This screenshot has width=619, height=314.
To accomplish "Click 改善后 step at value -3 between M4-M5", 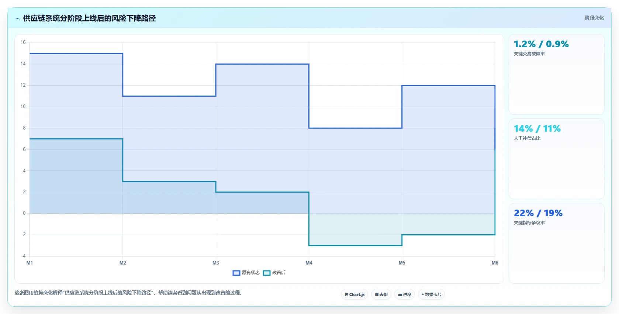I will (x=356, y=245).
